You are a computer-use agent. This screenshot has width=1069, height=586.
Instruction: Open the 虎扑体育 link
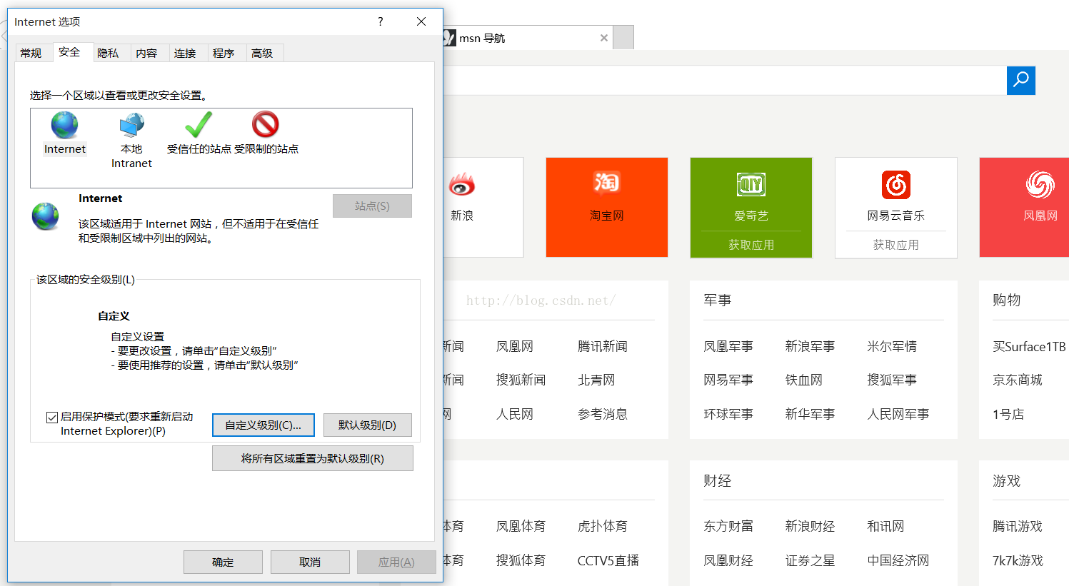coord(603,526)
